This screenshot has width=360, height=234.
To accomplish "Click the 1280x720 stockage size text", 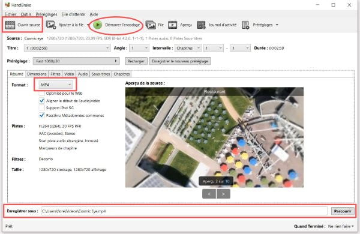I will click(x=73, y=170).
